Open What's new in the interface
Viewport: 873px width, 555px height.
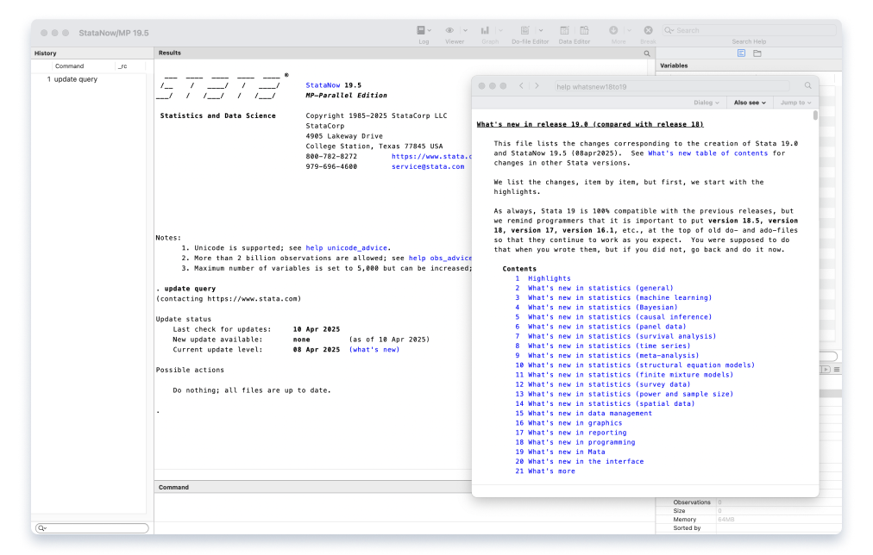pyautogui.click(x=586, y=462)
